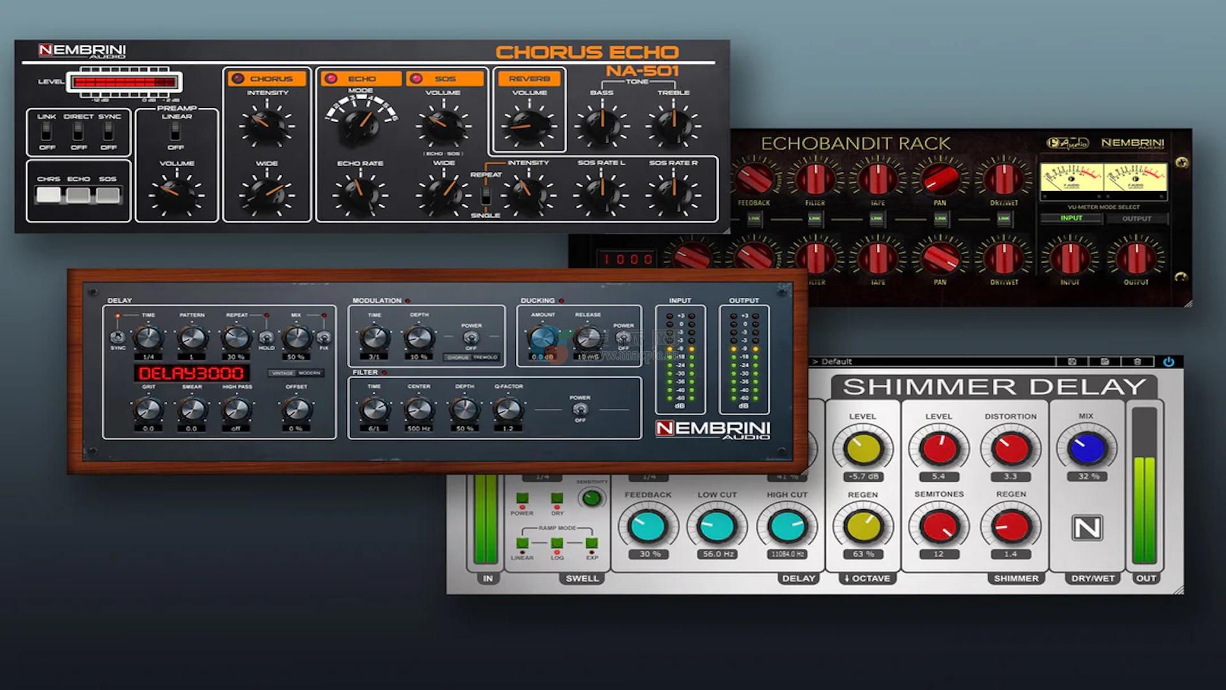Click the cyan FEEDBACK knob
Screen dimensions: 1226x690
click(x=647, y=526)
